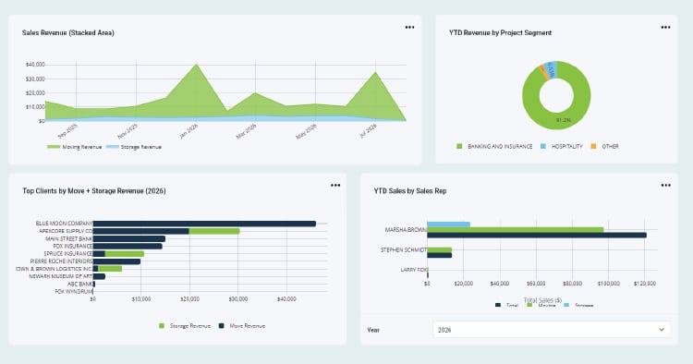Click the 'MARSHA BROWN' label
693x364 pixels.
406,230
